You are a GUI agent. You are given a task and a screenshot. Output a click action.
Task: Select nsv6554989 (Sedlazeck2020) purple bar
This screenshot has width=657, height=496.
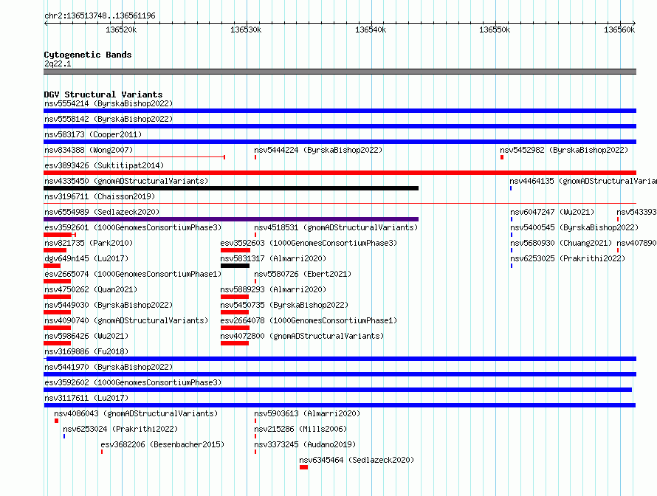[231, 219]
